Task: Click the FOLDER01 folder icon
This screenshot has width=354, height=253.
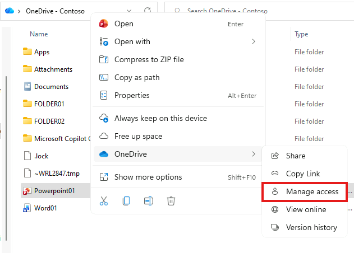Action: [27, 104]
